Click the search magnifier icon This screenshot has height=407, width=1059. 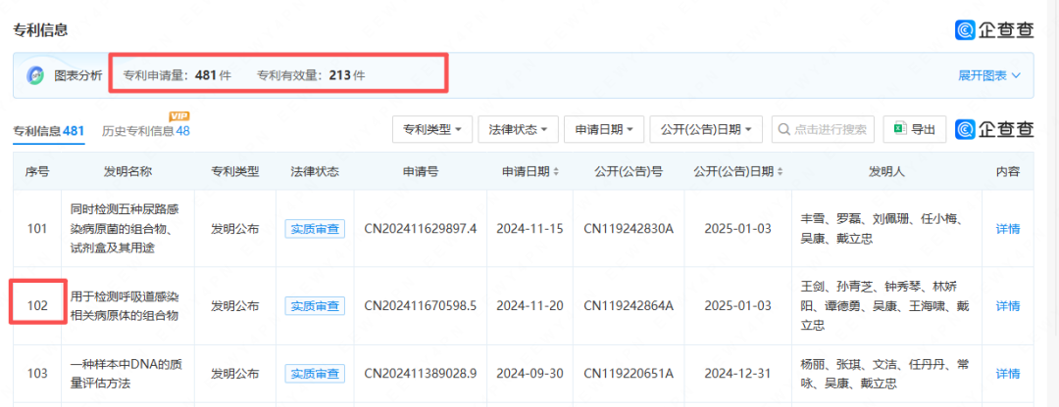click(x=784, y=129)
